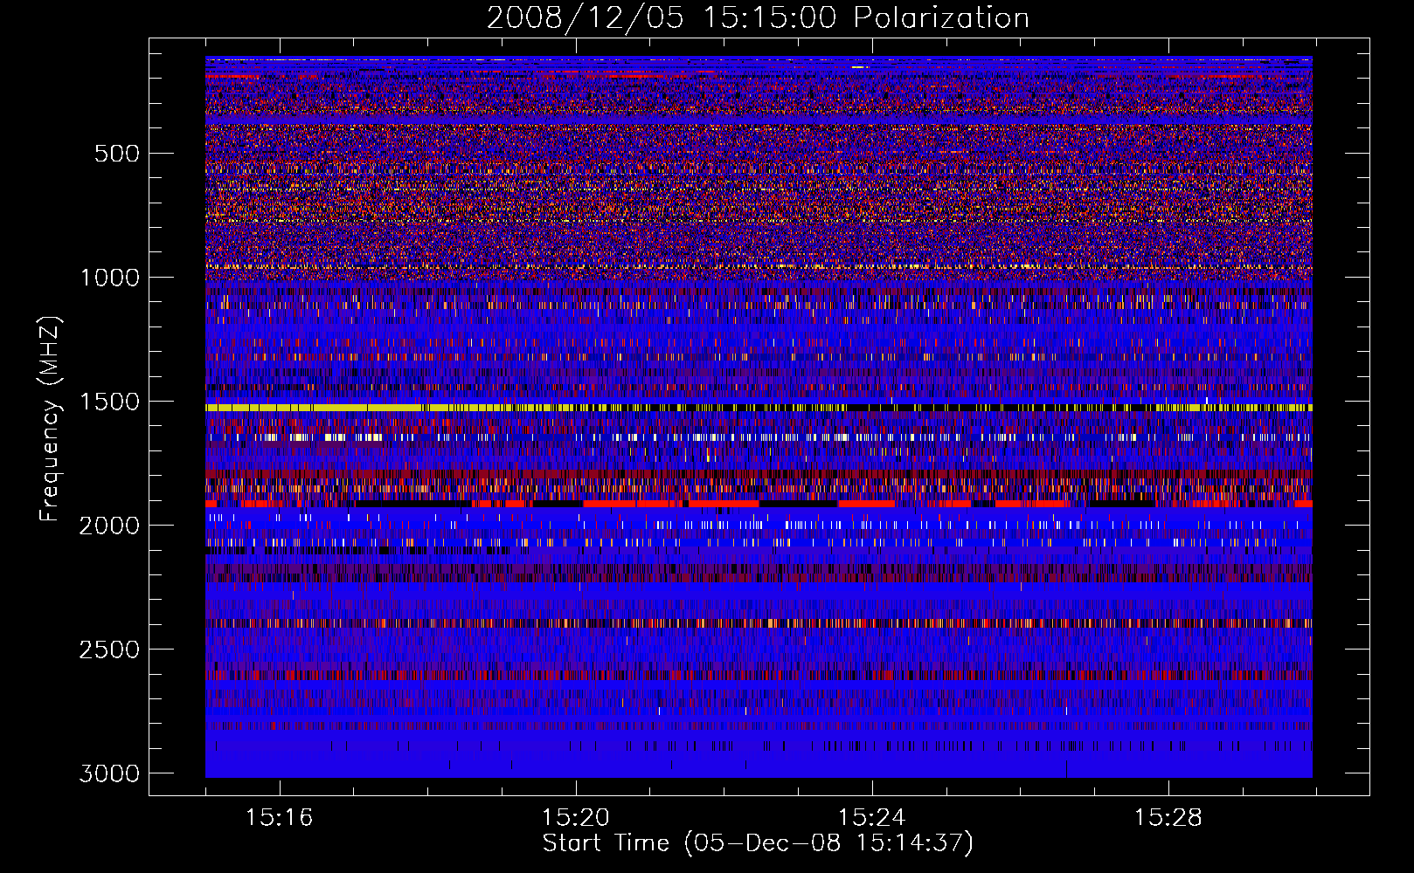The image size is (1414, 873).
Task: Click the 15:16 time tick label
Action: 279,818
